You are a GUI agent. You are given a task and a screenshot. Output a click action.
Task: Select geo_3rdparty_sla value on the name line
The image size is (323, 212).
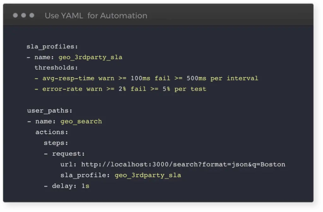(90, 57)
